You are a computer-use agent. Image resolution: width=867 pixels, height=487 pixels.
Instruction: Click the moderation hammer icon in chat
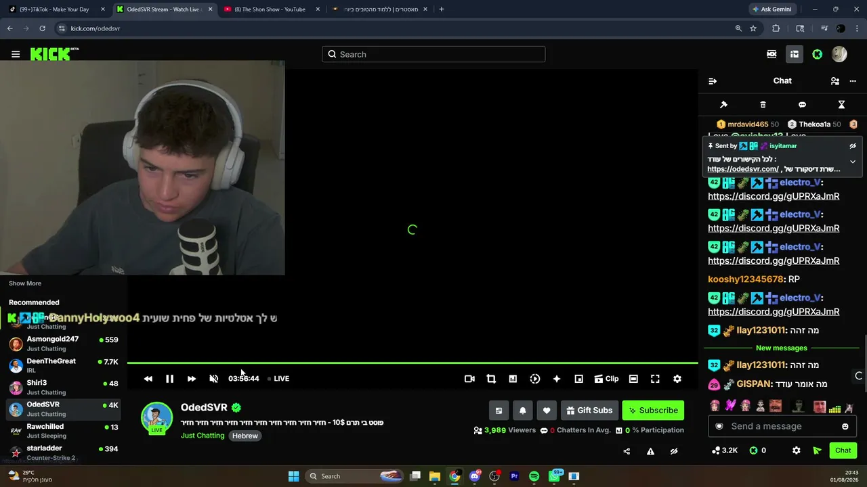(723, 105)
